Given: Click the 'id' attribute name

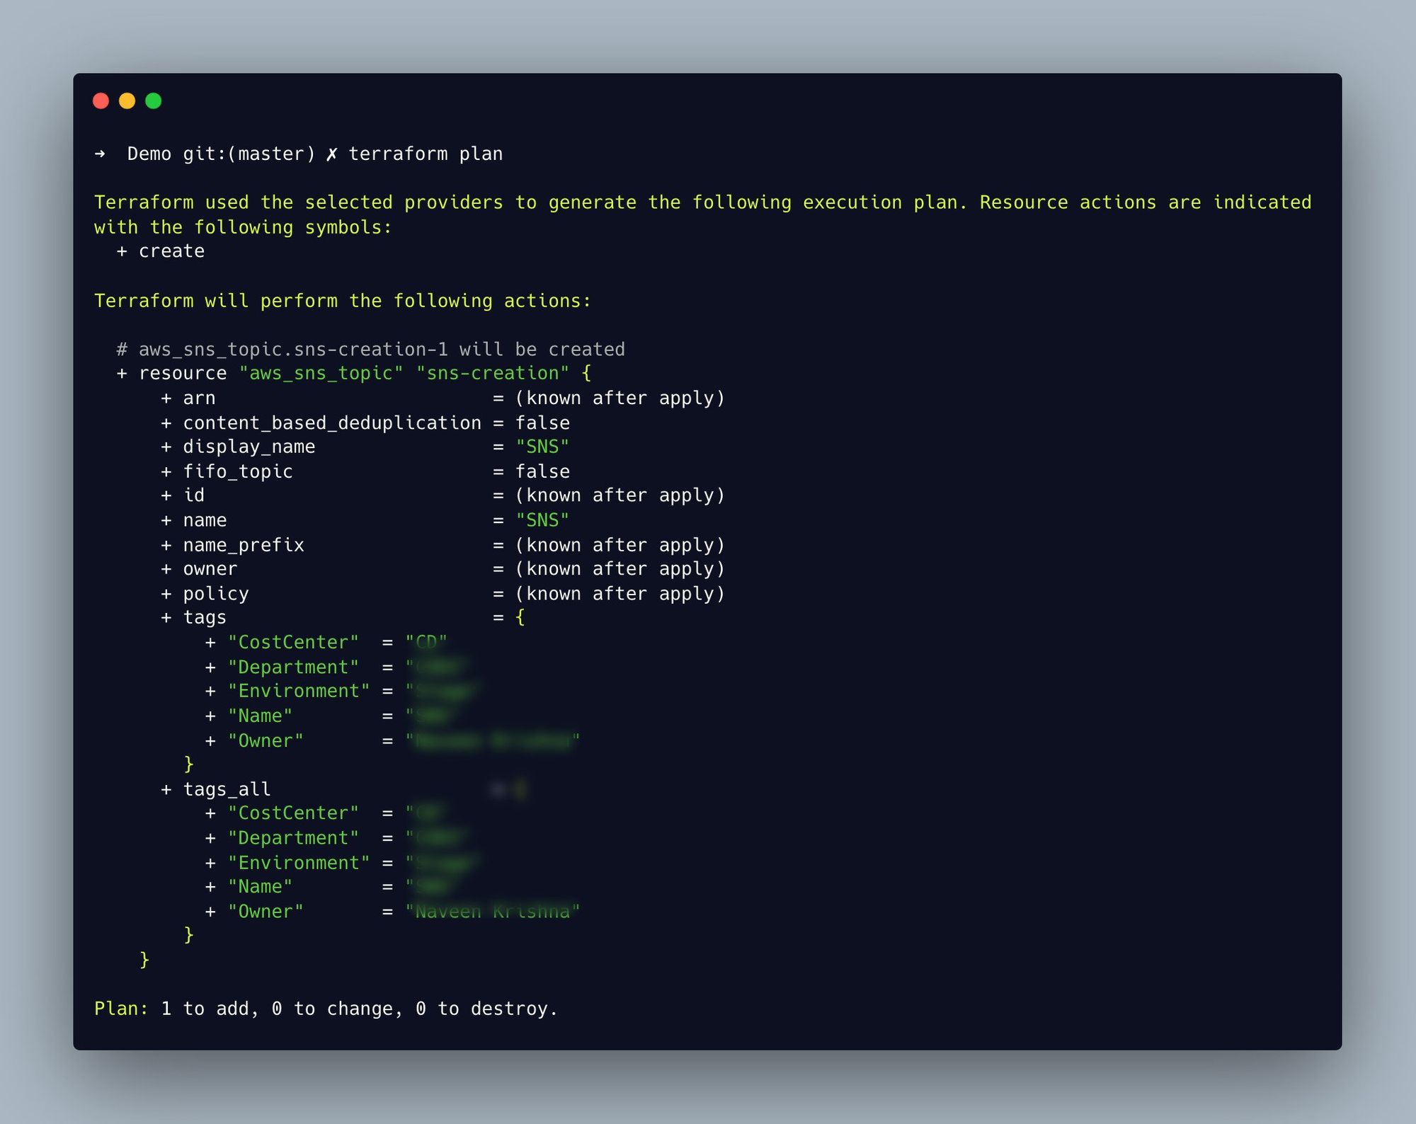Looking at the screenshot, I should (x=194, y=495).
